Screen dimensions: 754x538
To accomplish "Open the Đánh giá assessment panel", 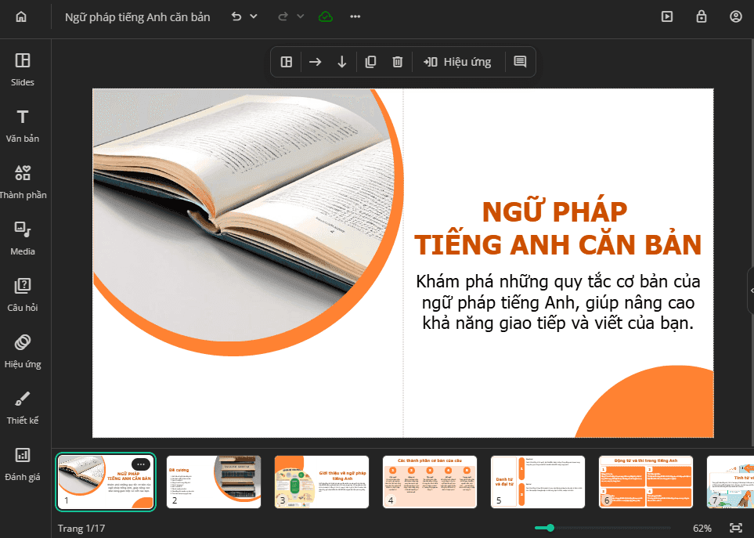I will [x=23, y=464].
